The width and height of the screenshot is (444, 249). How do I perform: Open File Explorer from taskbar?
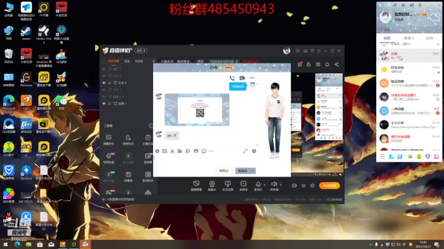(x=29, y=245)
